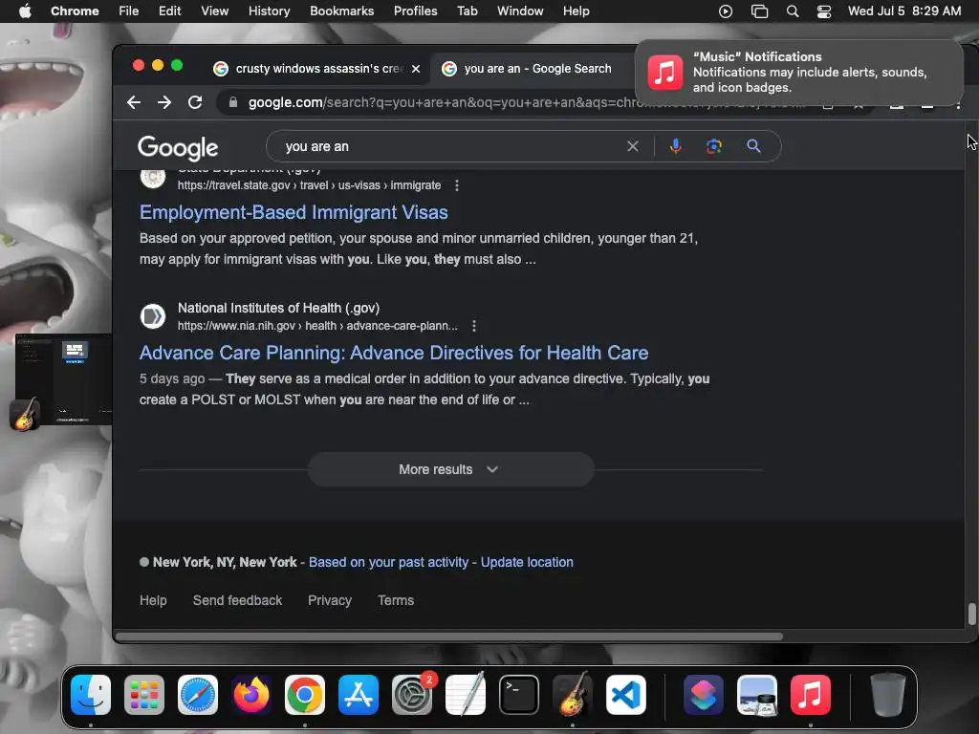This screenshot has width=979, height=734.
Task: Close the crusty windows assassin's tab
Action: click(x=416, y=69)
